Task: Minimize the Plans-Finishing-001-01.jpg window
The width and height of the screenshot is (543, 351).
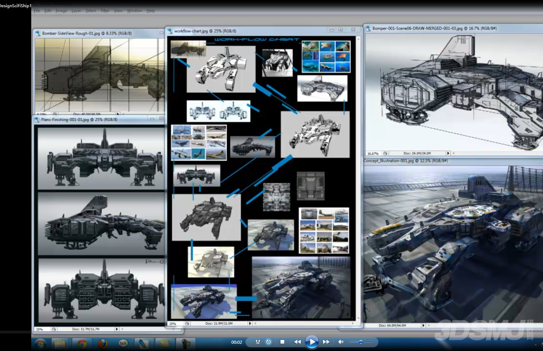Action: (152, 119)
